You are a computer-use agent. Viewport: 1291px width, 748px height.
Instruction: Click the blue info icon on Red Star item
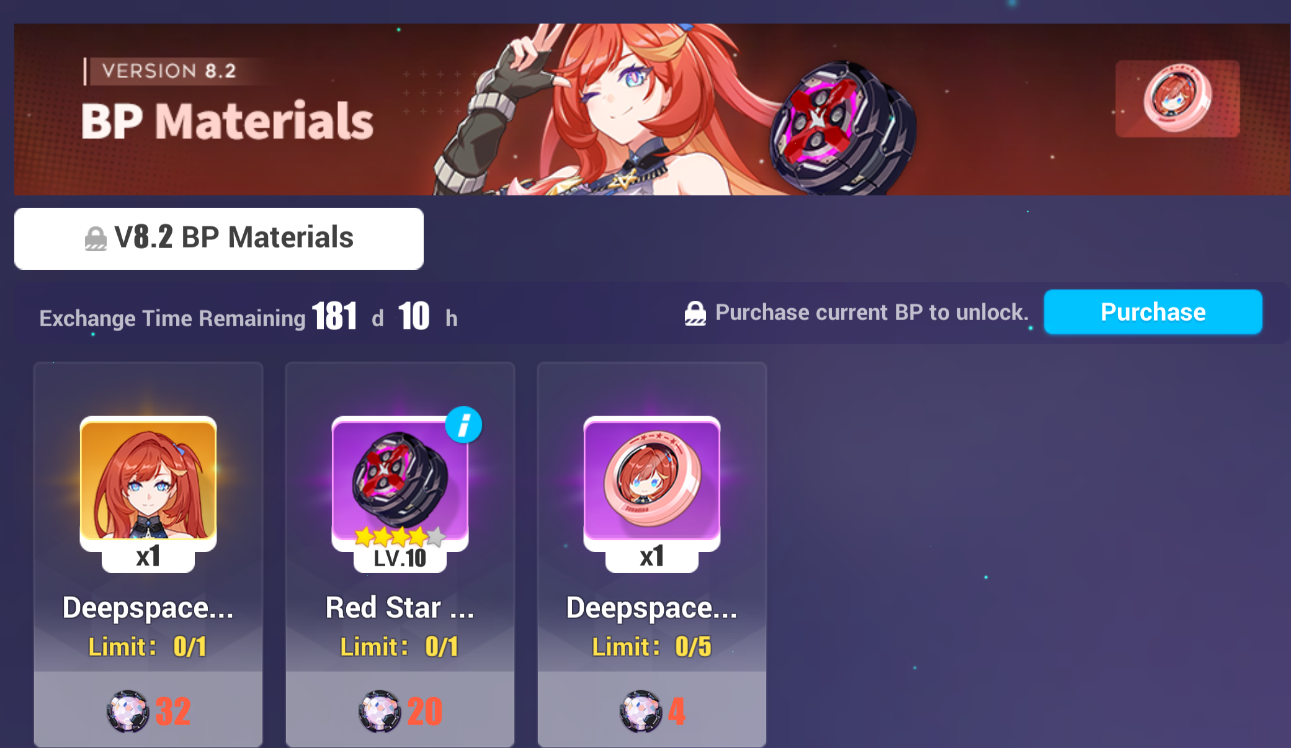point(463,425)
